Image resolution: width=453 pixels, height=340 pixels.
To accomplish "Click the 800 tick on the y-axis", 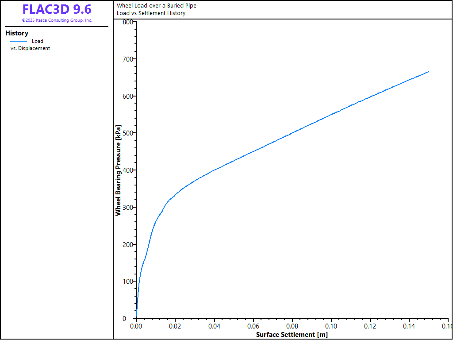I will 127,22.
